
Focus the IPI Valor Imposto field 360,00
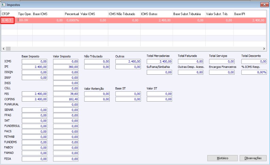(66, 67)
